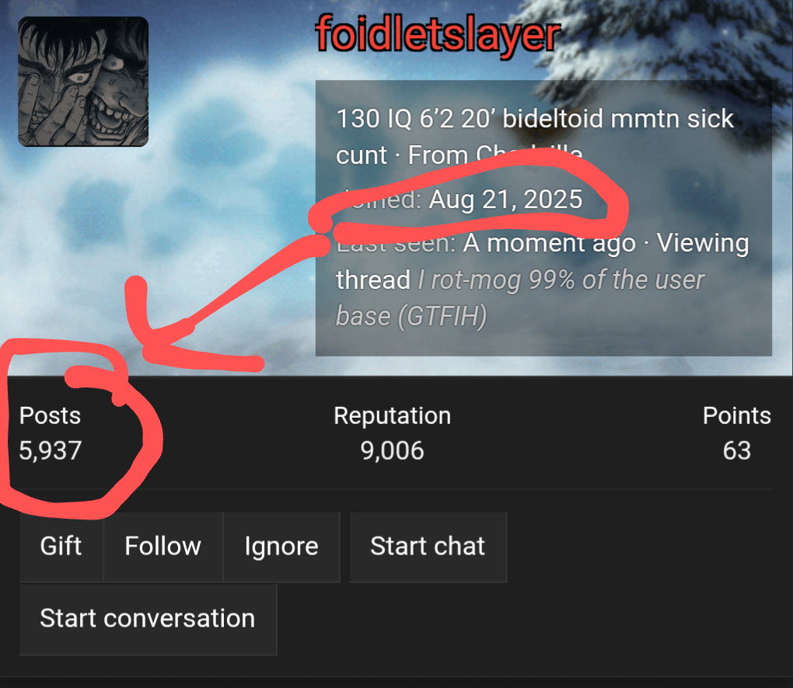Open the user's avatar image
This screenshot has height=688, width=793.
pos(83,82)
